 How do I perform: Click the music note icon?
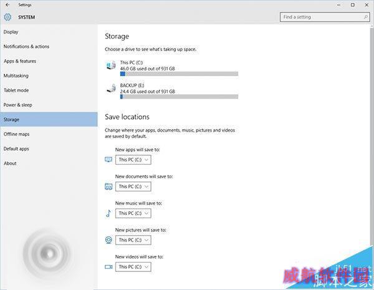(108, 213)
